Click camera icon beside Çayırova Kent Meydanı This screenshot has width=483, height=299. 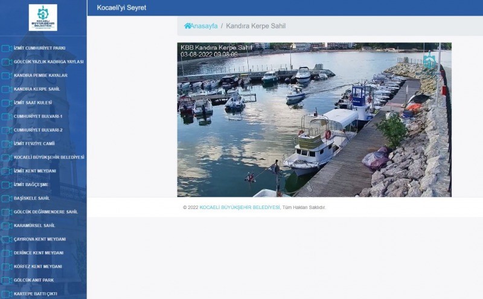click(7, 240)
